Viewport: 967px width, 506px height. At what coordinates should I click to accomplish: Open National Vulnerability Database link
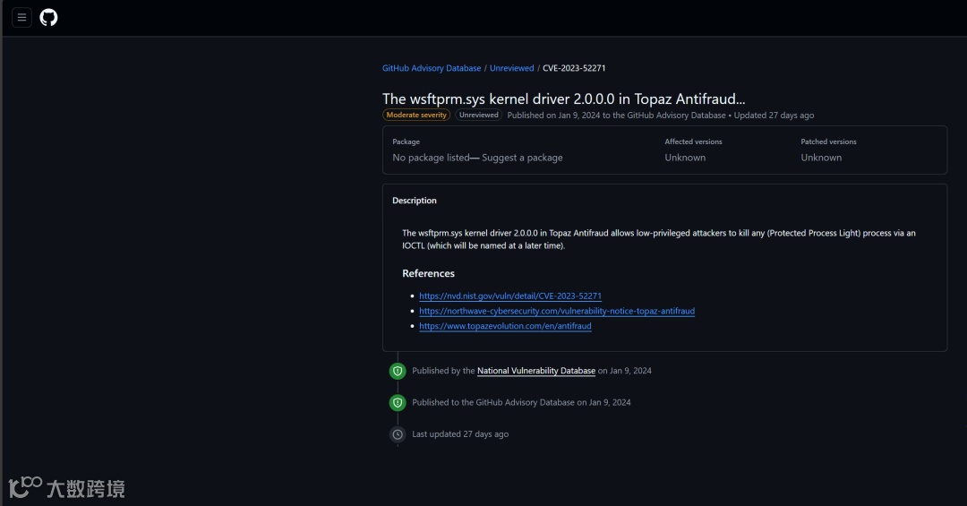click(x=536, y=371)
